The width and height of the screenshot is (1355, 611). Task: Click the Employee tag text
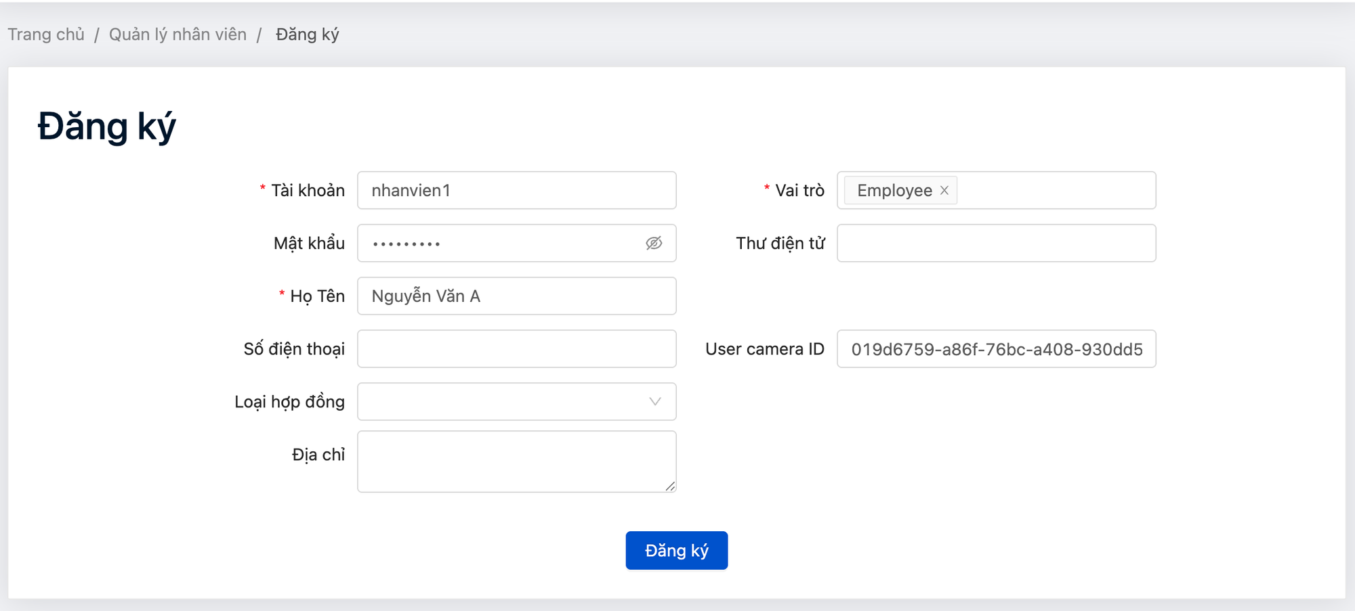(894, 191)
